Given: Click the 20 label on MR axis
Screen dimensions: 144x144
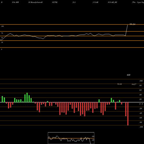Looking at the screenshot, I should pyautogui.click(x=141, y=99).
